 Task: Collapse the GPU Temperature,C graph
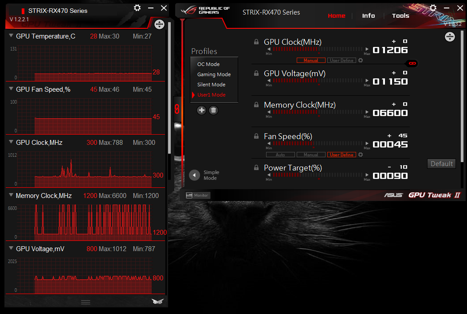coord(11,36)
